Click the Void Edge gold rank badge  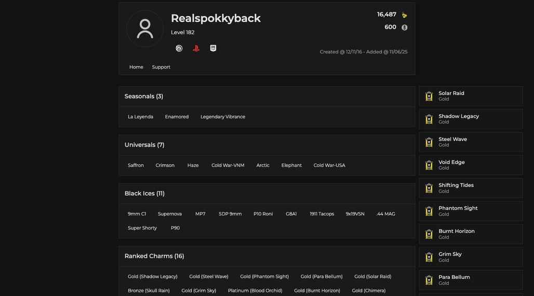point(429,165)
